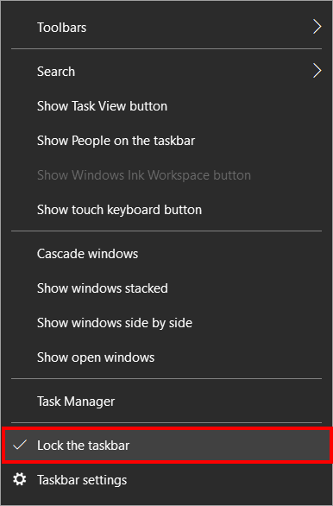Expand the Toolbars submenu arrow
Image resolution: width=333 pixels, height=506 pixels.
click(x=317, y=27)
